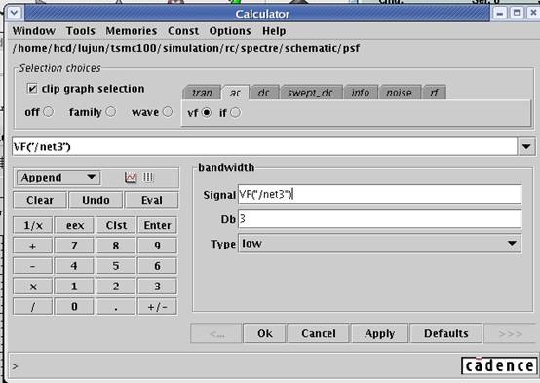This screenshot has width=540, height=383.
Task: Expand the Type low dropdown
Action: point(379,244)
